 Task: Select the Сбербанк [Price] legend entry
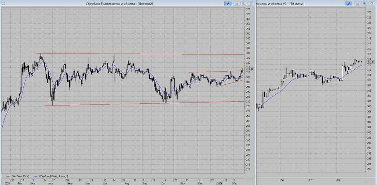tap(21, 176)
